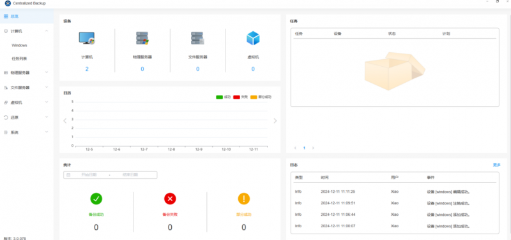Image resolution: width=511 pixels, height=240 pixels.
Task: Click the red 备份失败 cross icon
Action: [x=170, y=199]
